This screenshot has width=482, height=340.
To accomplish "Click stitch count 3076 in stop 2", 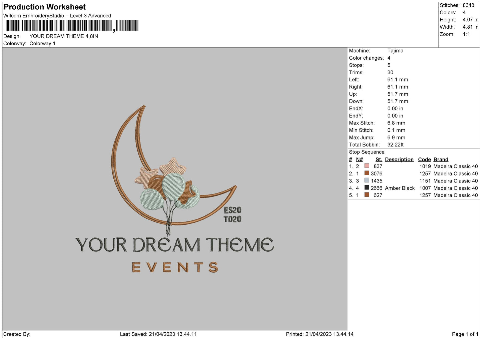I will click(x=377, y=173).
